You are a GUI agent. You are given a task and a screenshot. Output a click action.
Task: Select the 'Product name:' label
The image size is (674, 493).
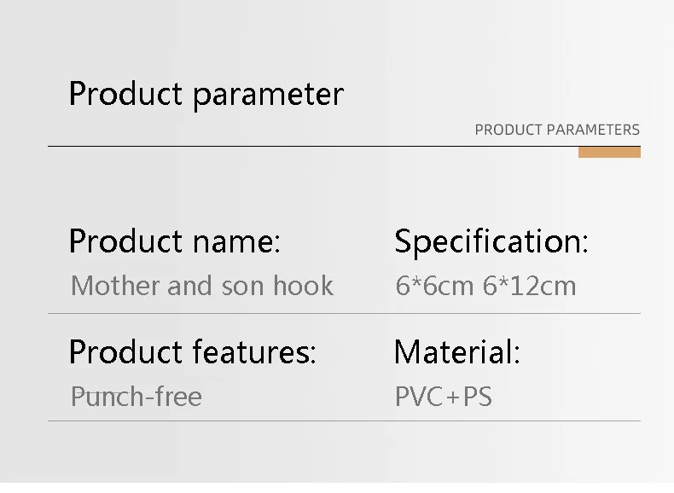(174, 242)
